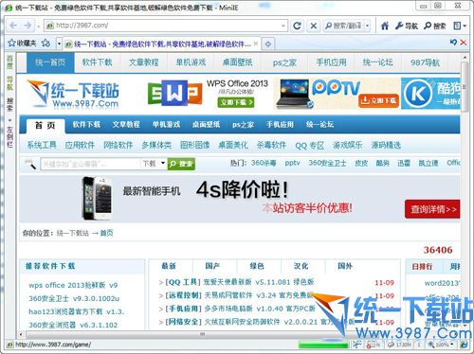Image resolution: width=474 pixels, height=354 pixels.
Task: Open the home page via house icon
Action: 385,26
